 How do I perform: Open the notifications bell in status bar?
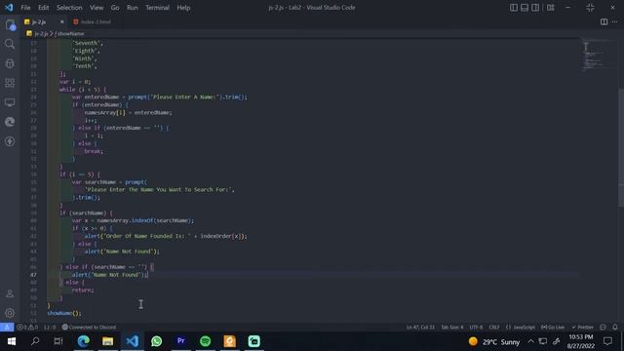615,328
